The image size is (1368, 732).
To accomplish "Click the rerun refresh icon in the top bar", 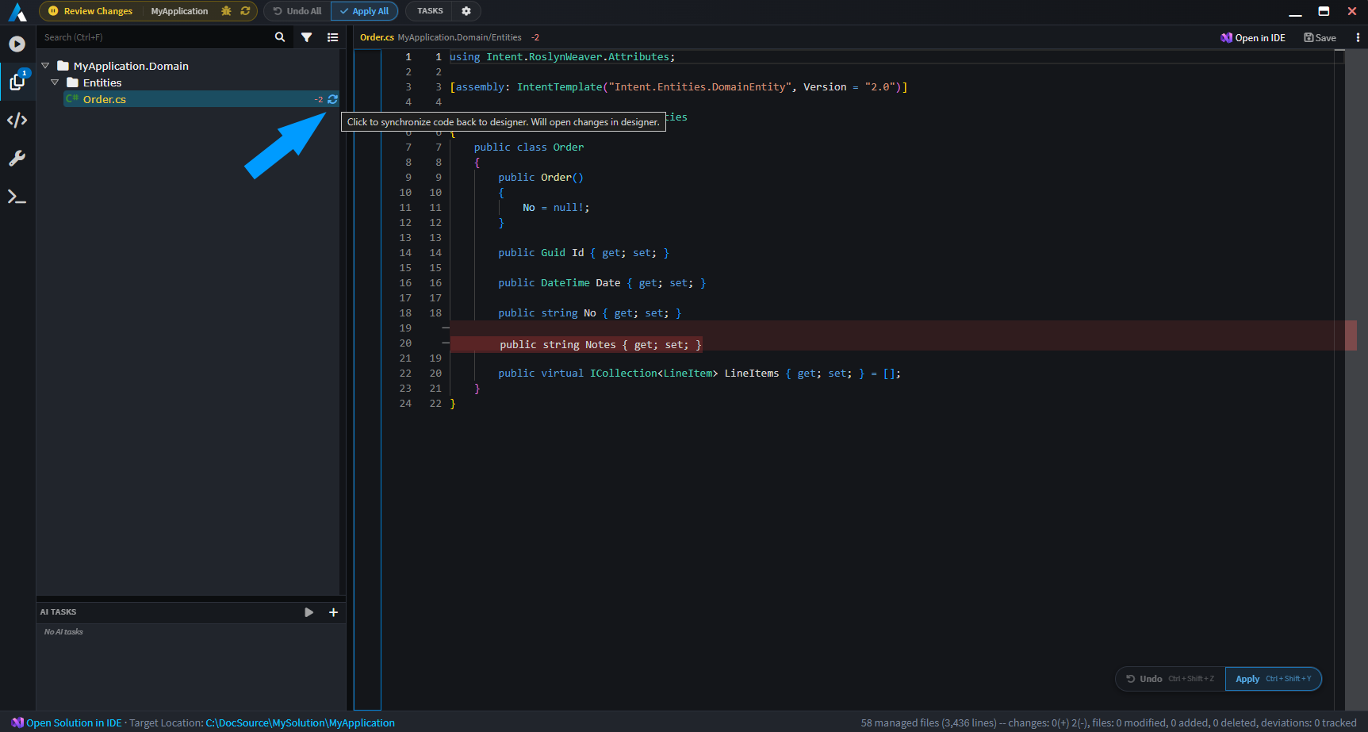I will coord(245,11).
